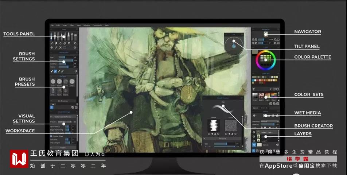
Task: Open the Help menu
Action: click(107, 26)
